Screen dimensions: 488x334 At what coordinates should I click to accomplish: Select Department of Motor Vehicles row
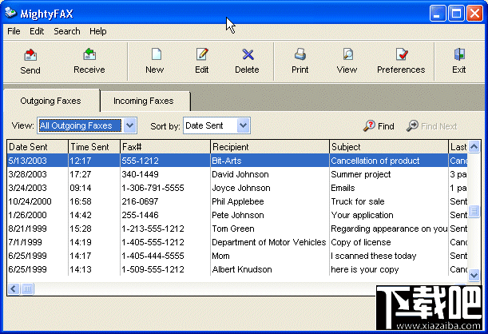[x=237, y=242]
